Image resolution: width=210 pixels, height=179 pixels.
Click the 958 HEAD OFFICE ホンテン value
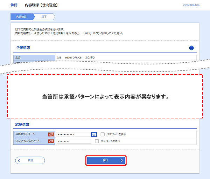pyautogui.click(x=76, y=58)
